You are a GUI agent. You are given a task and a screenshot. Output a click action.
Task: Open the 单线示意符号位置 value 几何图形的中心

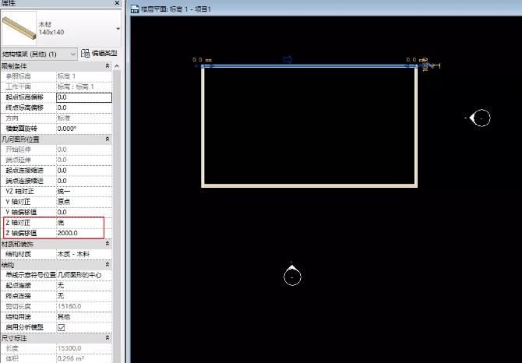tap(84, 275)
